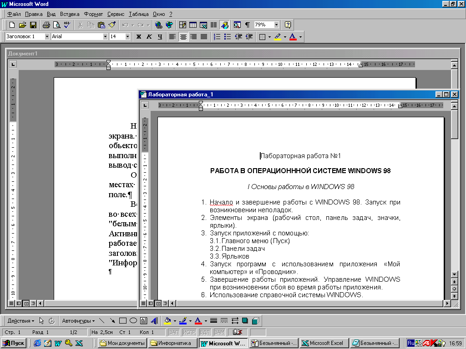
Task: Open the style dropdown showing Заголовок 1
Action: 47,36
